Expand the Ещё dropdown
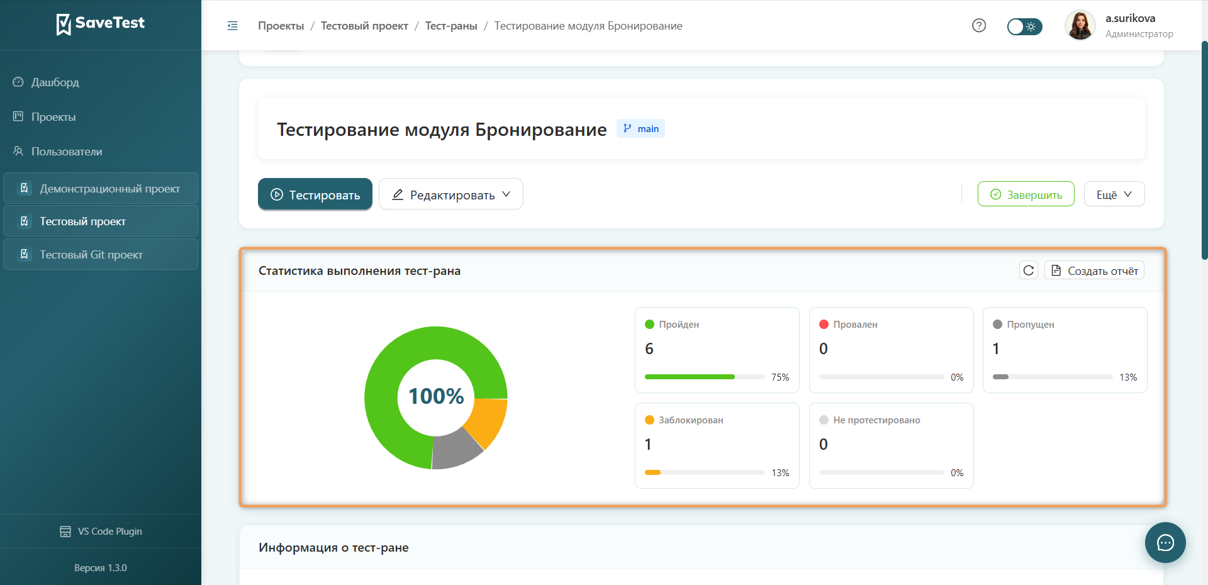This screenshot has height=585, width=1208. (1114, 194)
